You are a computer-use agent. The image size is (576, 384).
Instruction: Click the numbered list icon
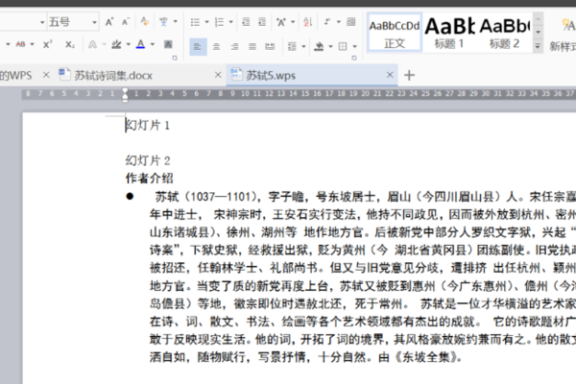[x=219, y=22]
